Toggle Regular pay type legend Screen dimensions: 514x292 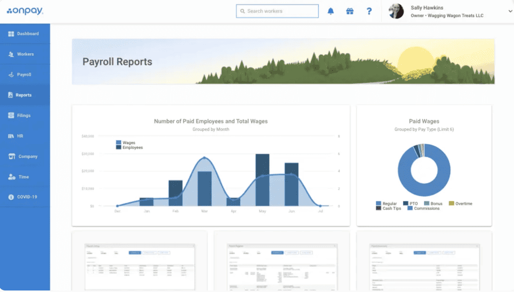pyautogui.click(x=386, y=204)
